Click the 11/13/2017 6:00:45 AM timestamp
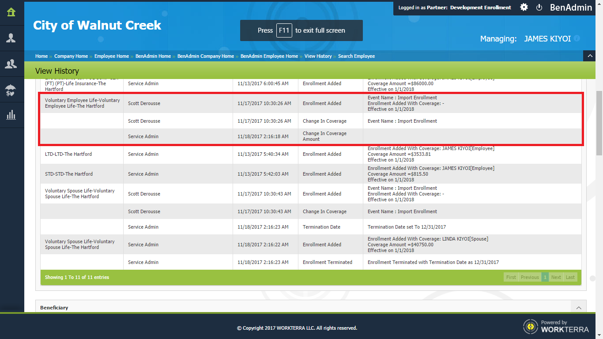603x339 pixels. tap(263, 83)
